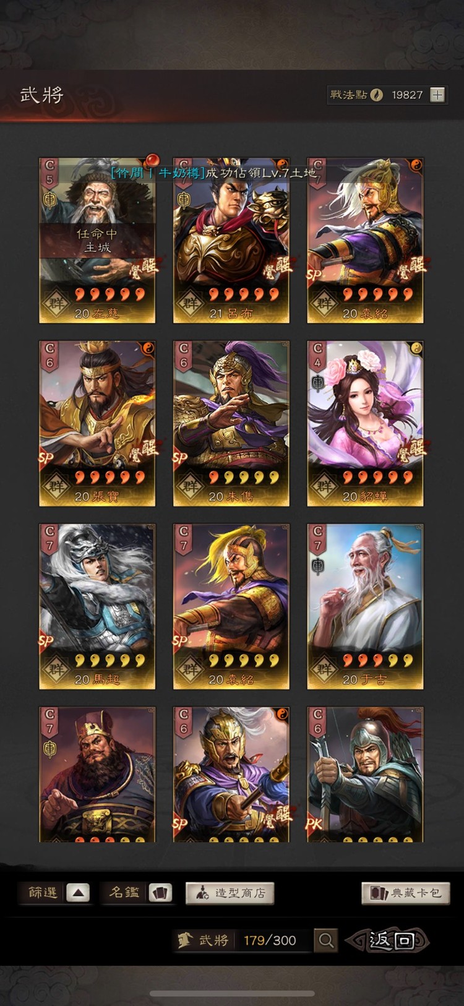Open the 造型商店 skin shop
The height and width of the screenshot is (1006, 464).
pyautogui.click(x=230, y=893)
